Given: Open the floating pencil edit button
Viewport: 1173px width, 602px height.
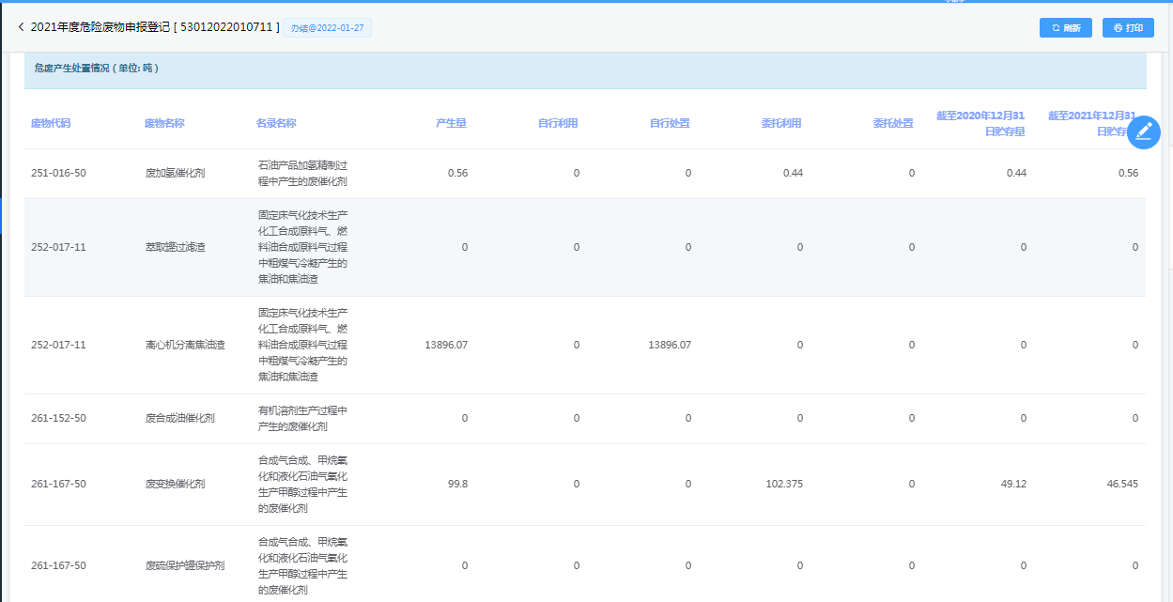Looking at the screenshot, I should tap(1143, 132).
